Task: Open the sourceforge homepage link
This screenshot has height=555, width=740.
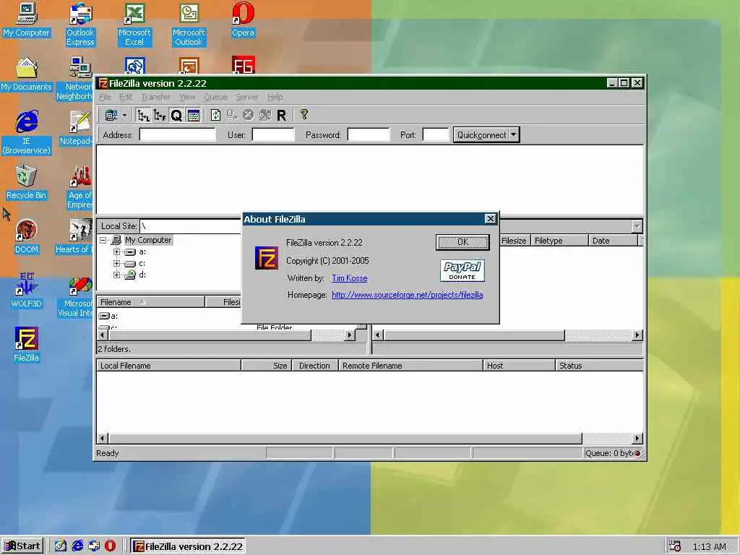Action: (x=408, y=295)
